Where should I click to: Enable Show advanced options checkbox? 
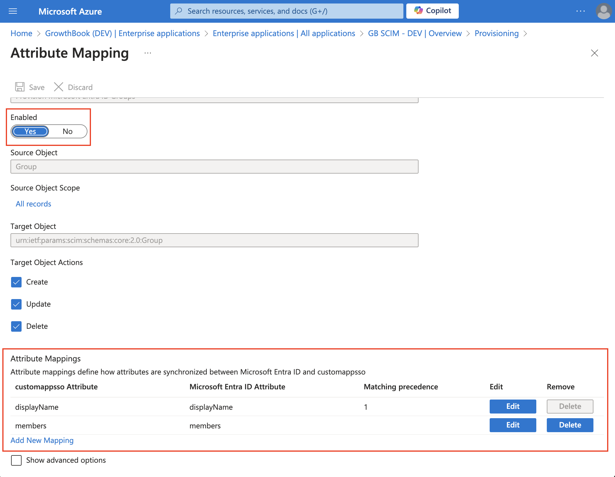(x=16, y=460)
